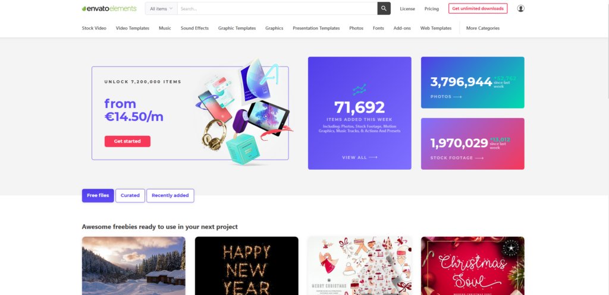Select the Recently added tab
609x295 pixels.
[170, 195]
